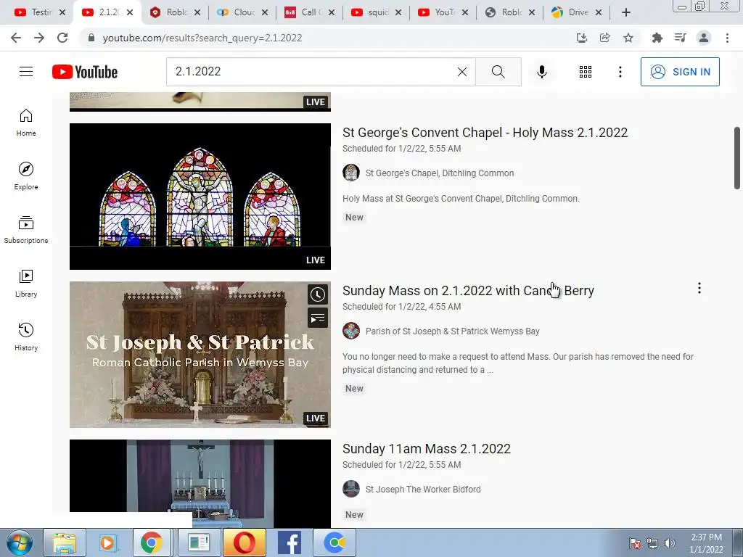Click the magnifier search button
Viewport: 743px width, 557px height.
tap(498, 72)
